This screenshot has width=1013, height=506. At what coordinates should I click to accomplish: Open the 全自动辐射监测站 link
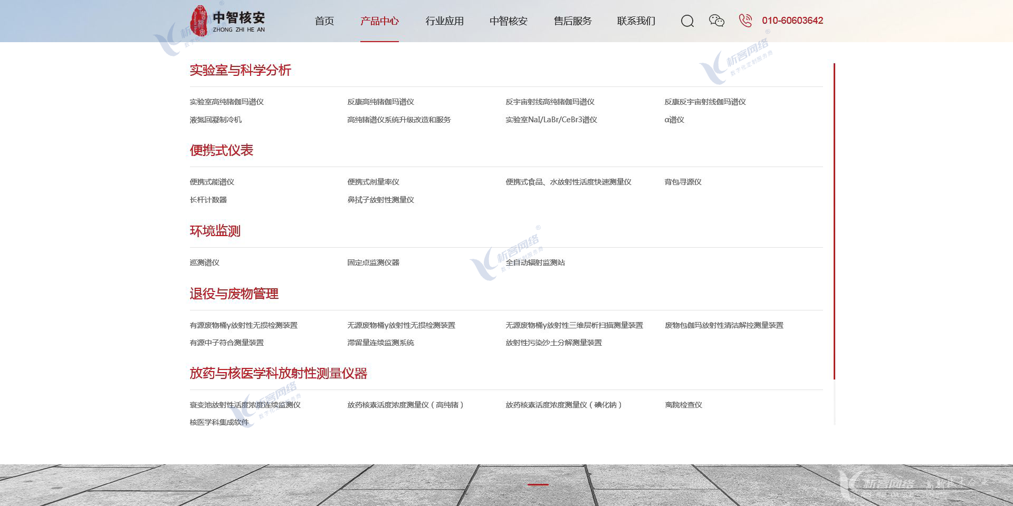(x=535, y=262)
